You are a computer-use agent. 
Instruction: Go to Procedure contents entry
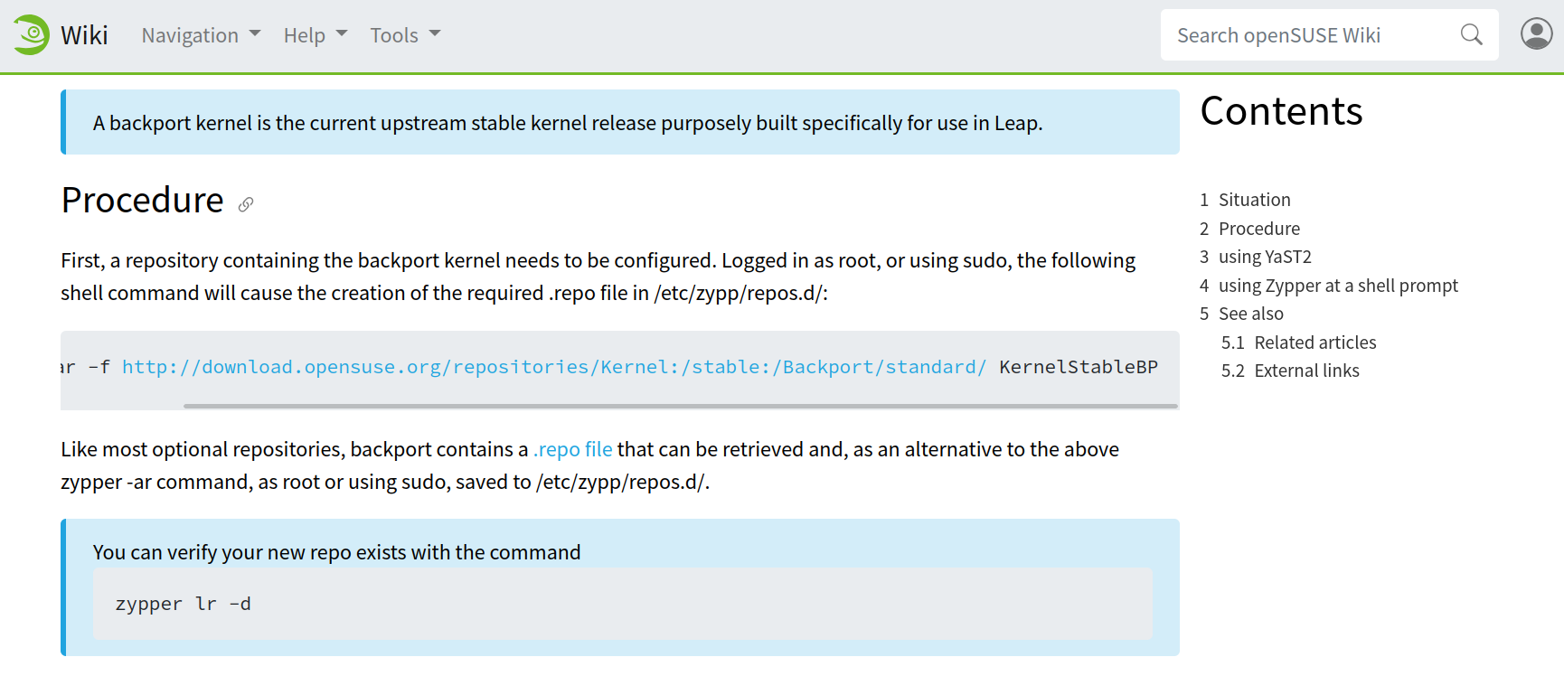click(1249, 229)
